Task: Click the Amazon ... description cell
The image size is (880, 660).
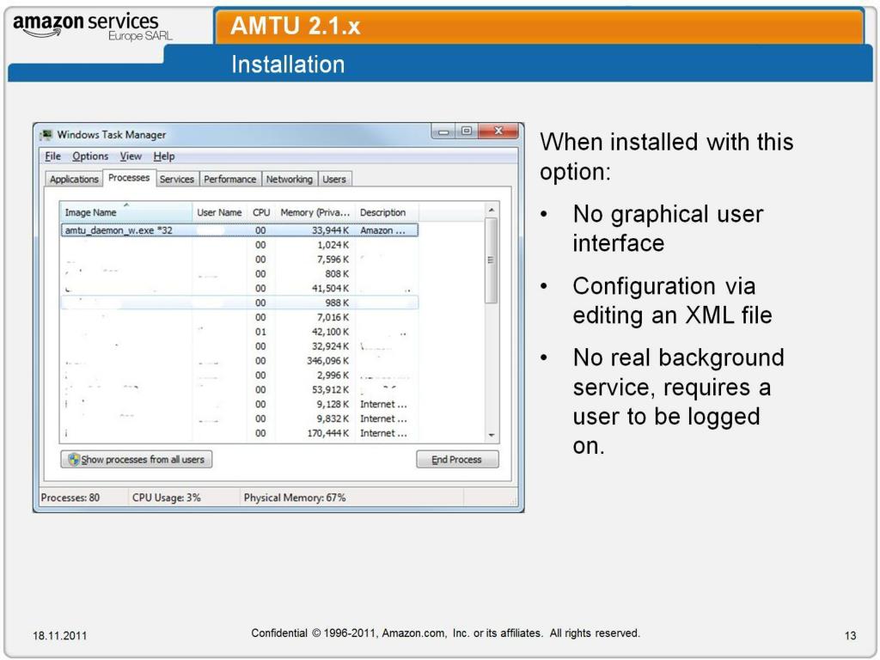Action: (382, 230)
